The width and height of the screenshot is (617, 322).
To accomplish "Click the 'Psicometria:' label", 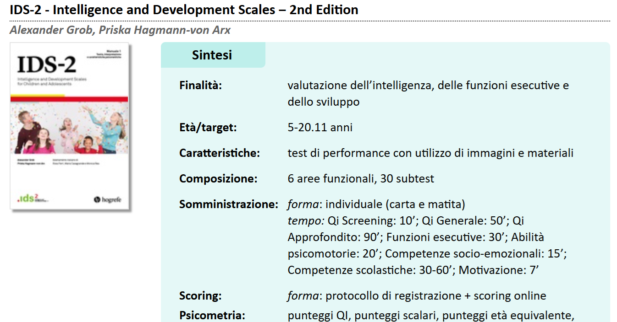I will coord(212,316).
